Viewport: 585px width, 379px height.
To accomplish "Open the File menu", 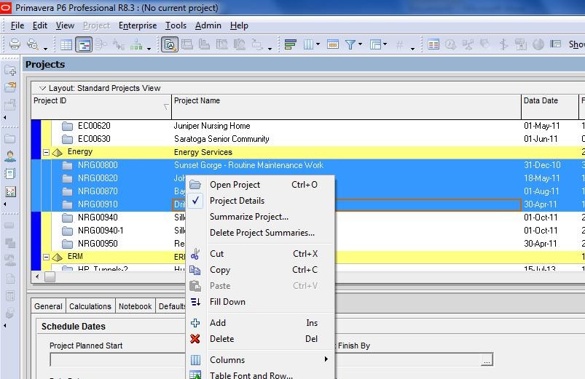I will point(17,25).
